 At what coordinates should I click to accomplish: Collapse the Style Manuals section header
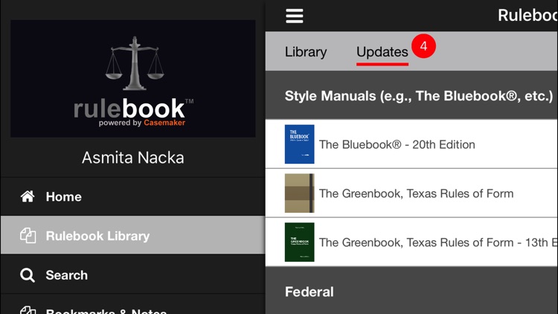(411, 95)
